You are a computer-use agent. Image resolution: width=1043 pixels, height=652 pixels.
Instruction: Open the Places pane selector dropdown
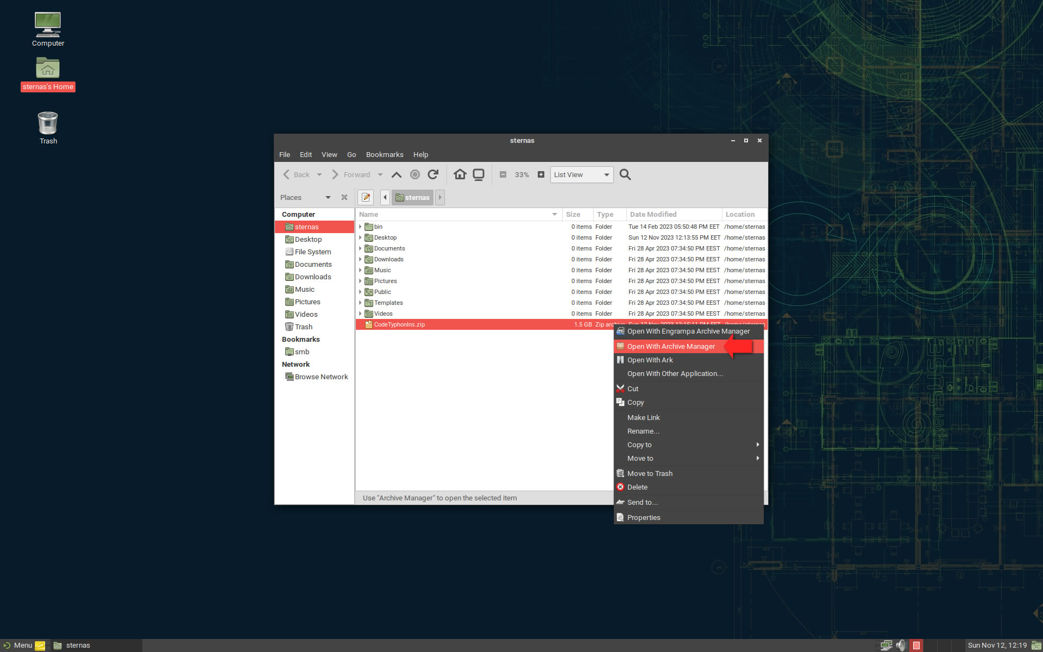(328, 197)
